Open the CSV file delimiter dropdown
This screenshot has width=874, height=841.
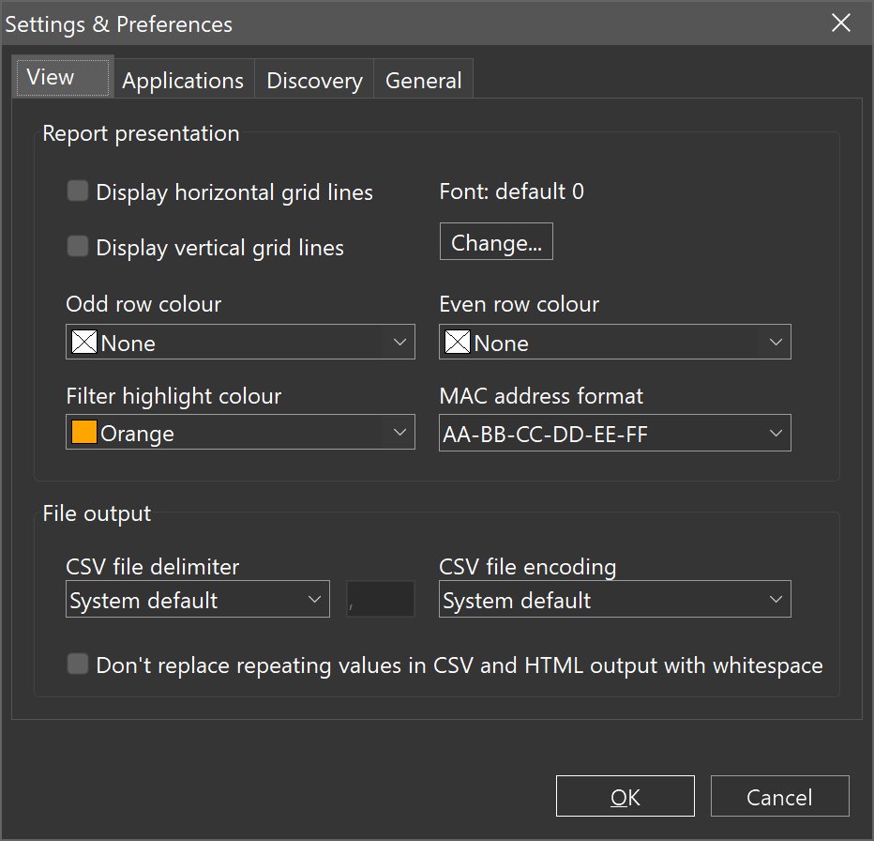tap(315, 600)
